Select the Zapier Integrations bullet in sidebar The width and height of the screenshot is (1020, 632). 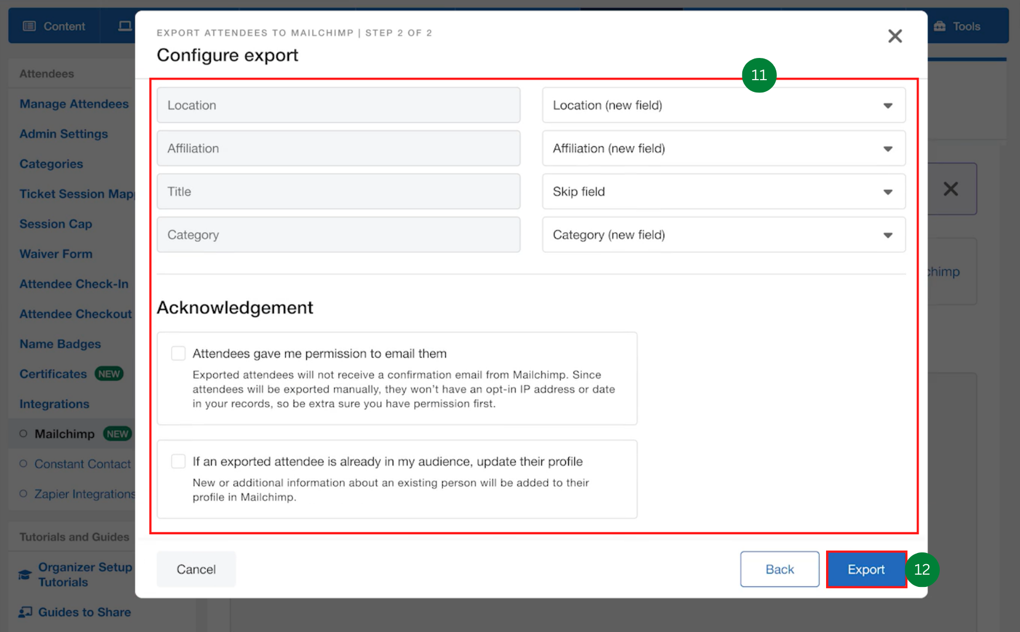click(23, 493)
